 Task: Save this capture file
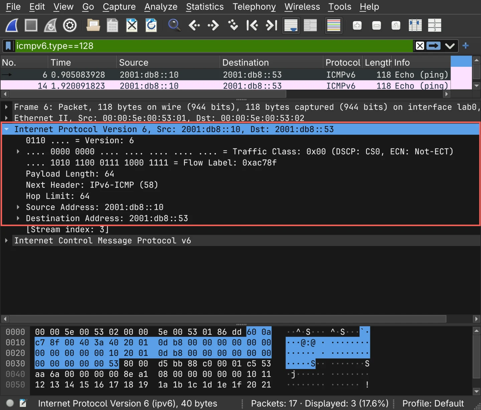pos(112,25)
